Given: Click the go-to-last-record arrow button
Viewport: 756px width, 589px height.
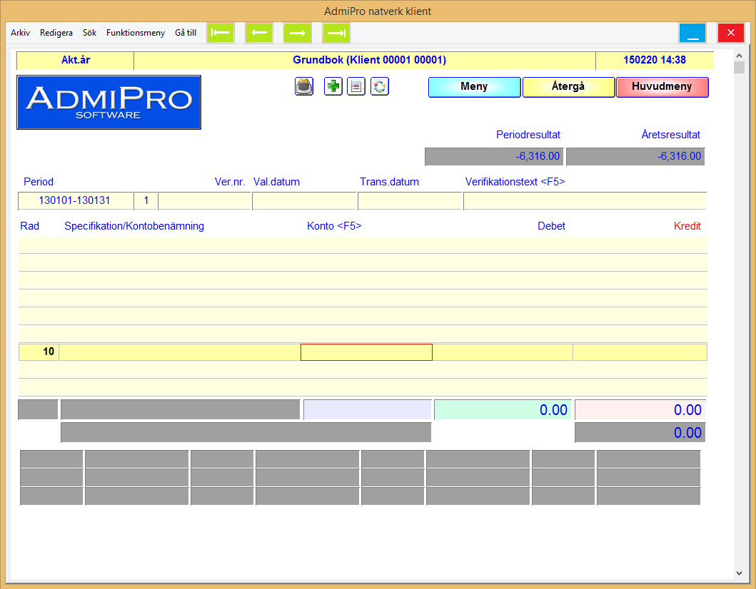Looking at the screenshot, I should (336, 33).
